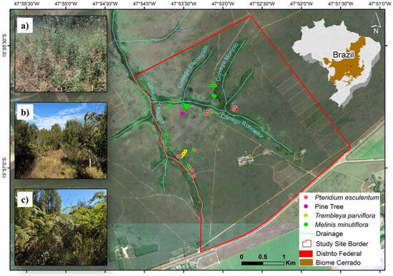Click the 'Km' scale bar unit
The width and height of the screenshot is (393, 276).
[x=290, y=263]
